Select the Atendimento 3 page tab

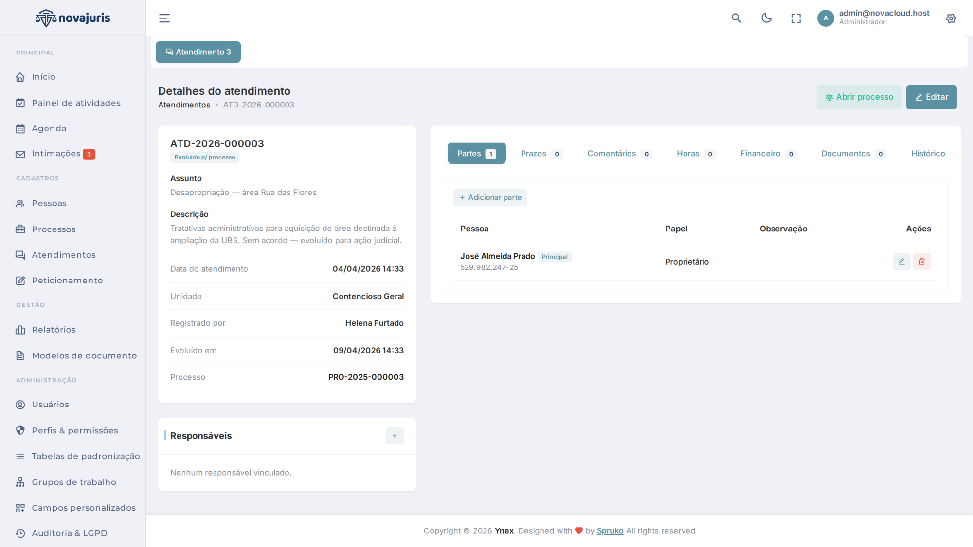tap(198, 52)
